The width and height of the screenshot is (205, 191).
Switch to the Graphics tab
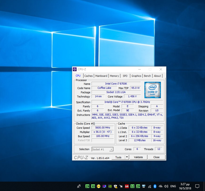[x=136, y=76]
